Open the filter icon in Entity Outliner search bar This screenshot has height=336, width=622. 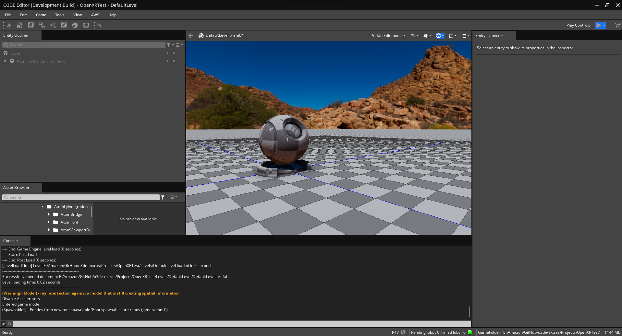[x=169, y=45]
